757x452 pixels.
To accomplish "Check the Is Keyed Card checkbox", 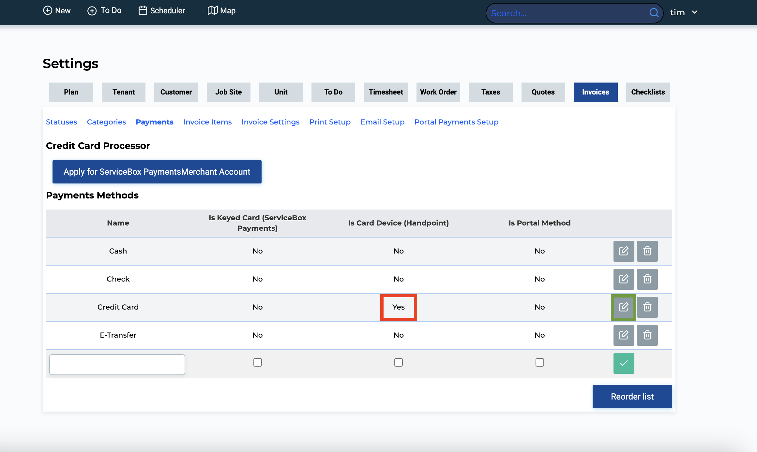I will click(257, 362).
